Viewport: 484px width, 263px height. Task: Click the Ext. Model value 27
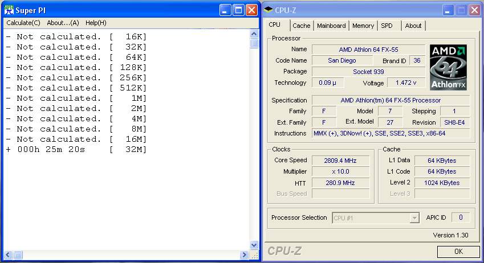tap(390, 123)
